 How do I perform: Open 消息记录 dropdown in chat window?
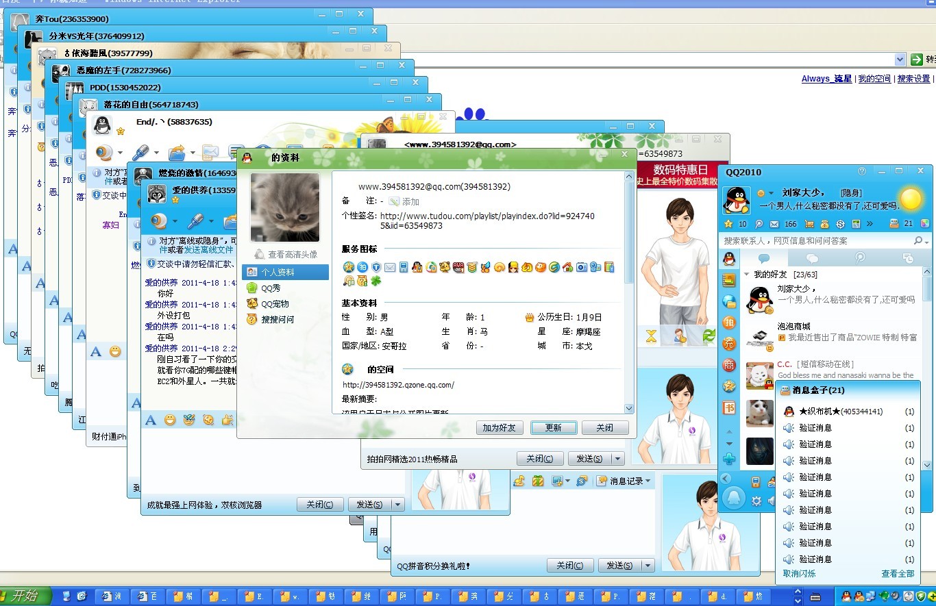(625, 481)
